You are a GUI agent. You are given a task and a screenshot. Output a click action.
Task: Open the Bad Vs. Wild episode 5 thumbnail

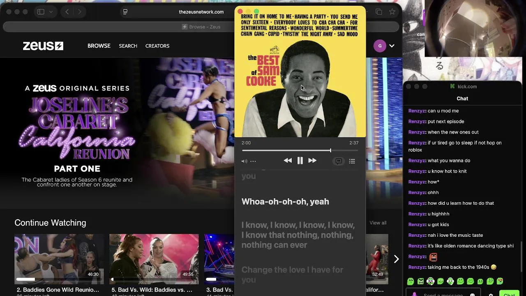(x=154, y=259)
